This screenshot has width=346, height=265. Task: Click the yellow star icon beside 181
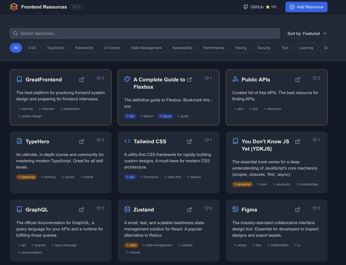coord(268,7)
